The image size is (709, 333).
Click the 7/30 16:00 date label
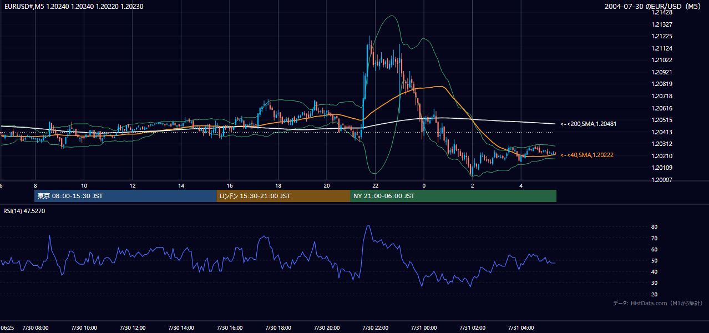pos(230,328)
